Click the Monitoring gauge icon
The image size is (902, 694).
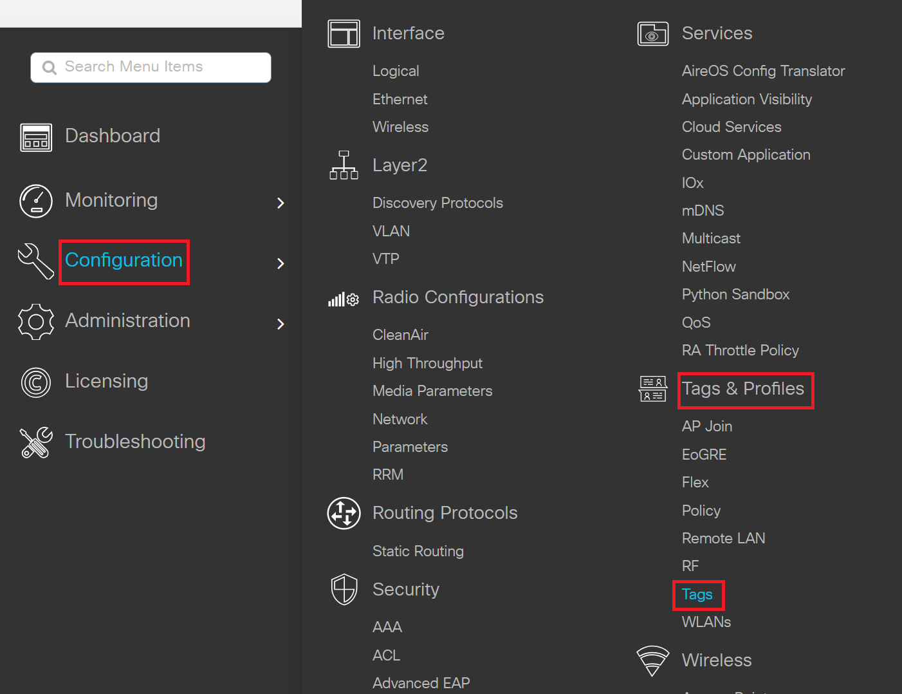tap(36, 201)
